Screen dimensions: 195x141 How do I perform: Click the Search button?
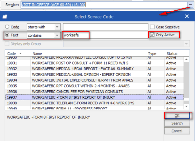click(x=177, y=123)
